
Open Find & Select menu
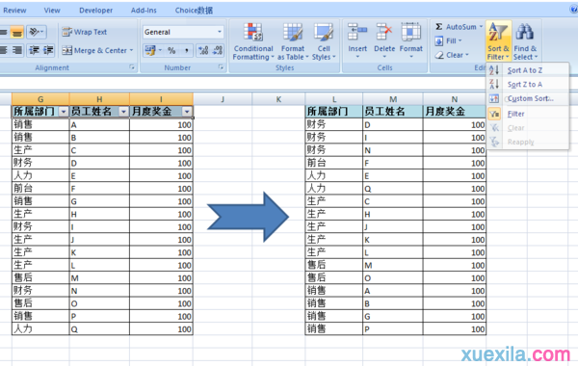pyautogui.click(x=525, y=40)
